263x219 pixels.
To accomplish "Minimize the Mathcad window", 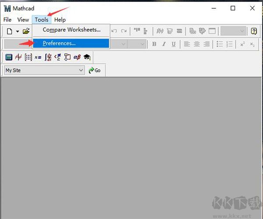I will click(x=214, y=8).
